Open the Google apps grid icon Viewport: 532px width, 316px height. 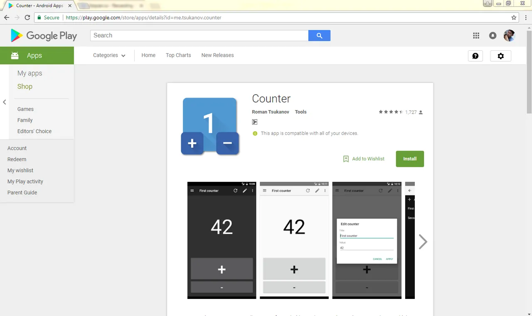pyautogui.click(x=476, y=36)
